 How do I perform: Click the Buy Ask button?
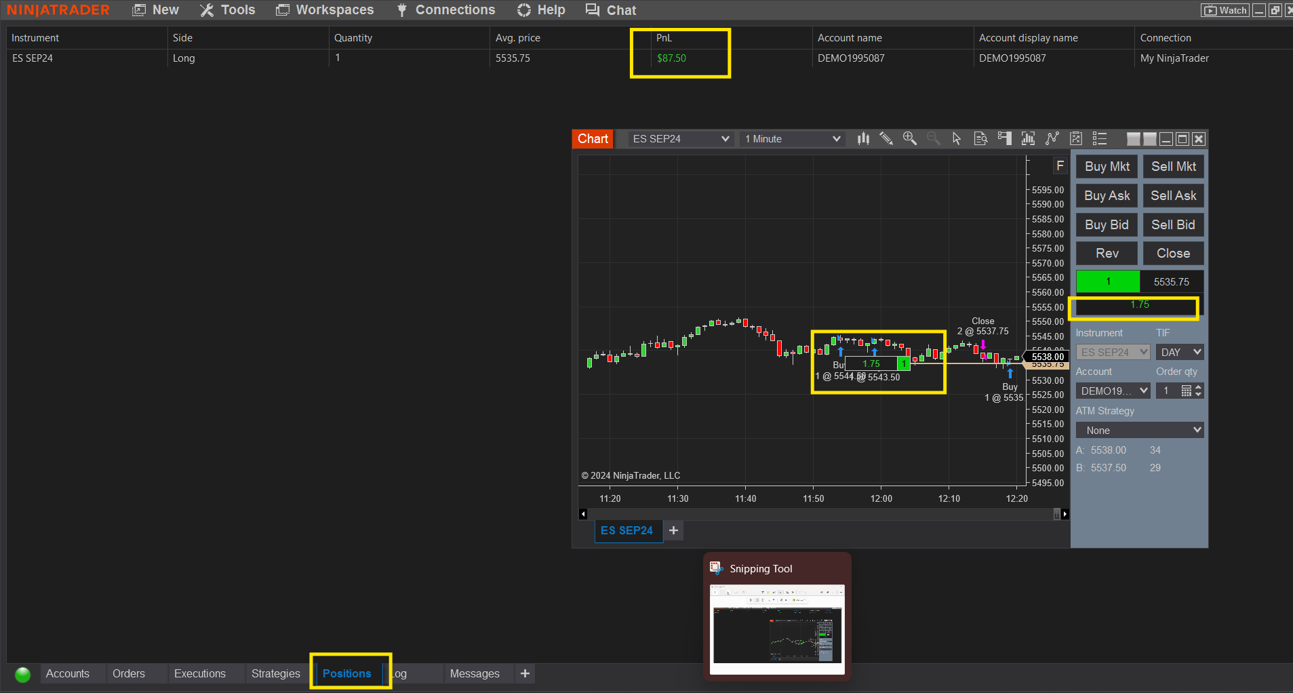click(1107, 196)
